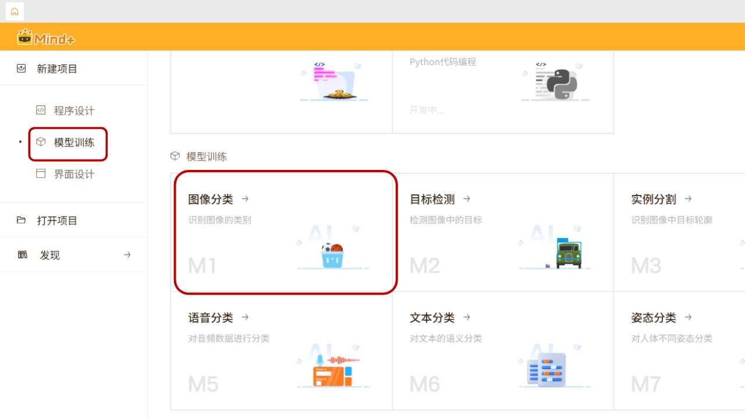Image resolution: width=745 pixels, height=419 pixels.
Task: Expand 发现 using its right arrow
Action: click(x=127, y=255)
